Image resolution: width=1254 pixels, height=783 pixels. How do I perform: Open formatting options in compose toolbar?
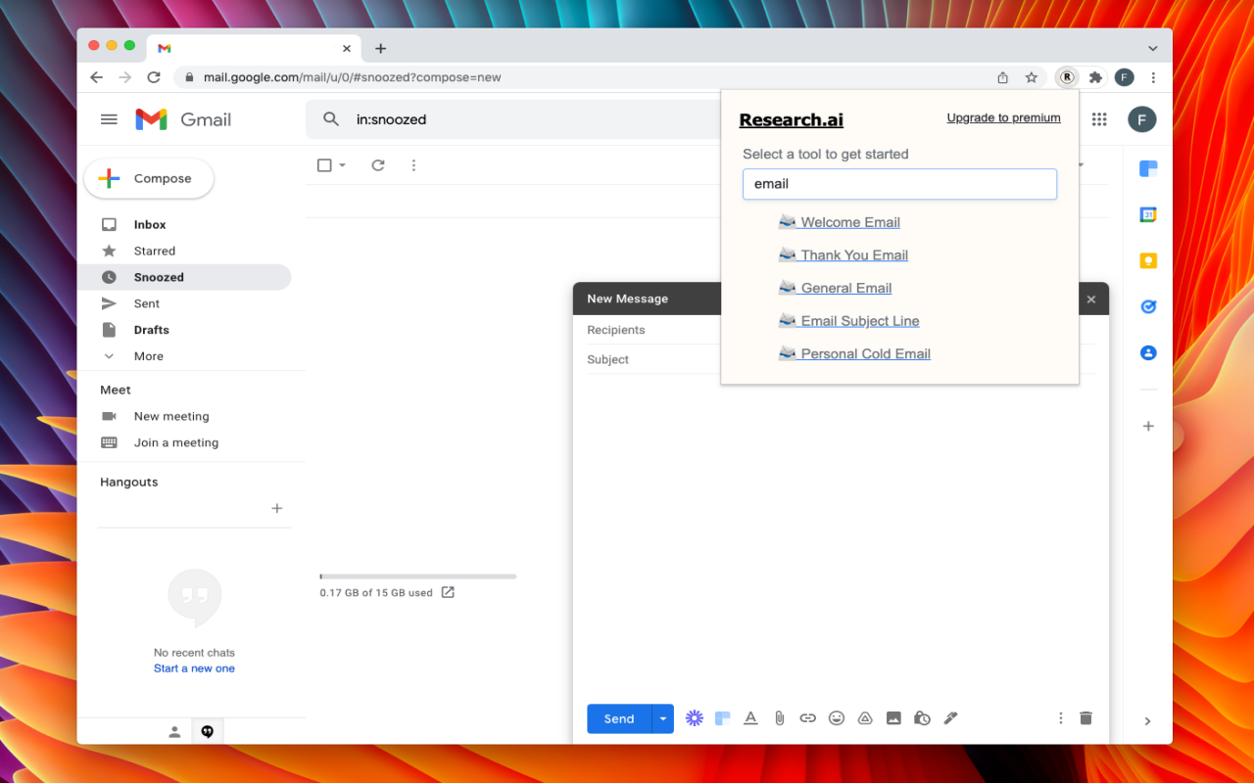pyautogui.click(x=750, y=718)
